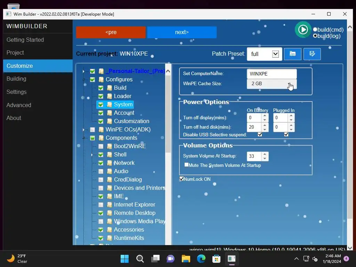The image size is (356, 267).
Task: Click the Account folder icon
Action: [110, 113]
